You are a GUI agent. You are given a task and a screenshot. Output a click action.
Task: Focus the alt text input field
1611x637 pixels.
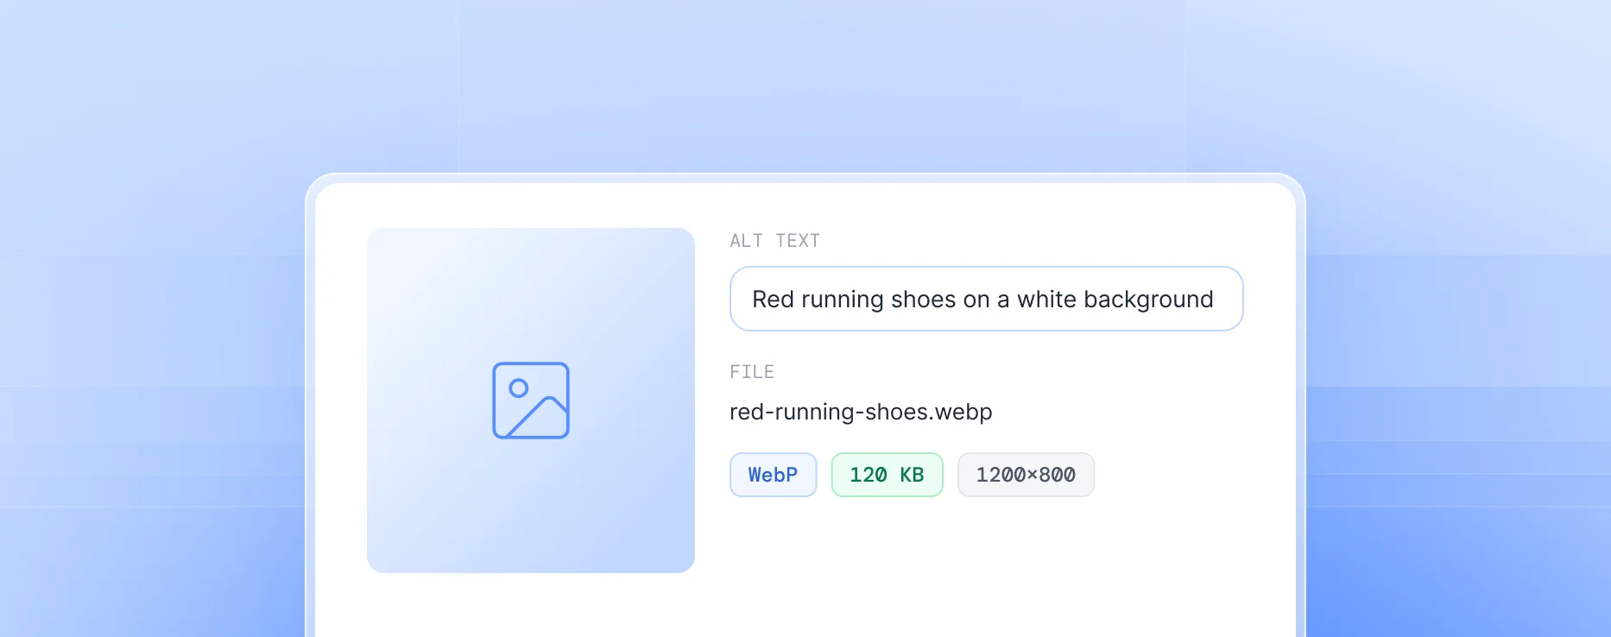pyautogui.click(x=986, y=299)
